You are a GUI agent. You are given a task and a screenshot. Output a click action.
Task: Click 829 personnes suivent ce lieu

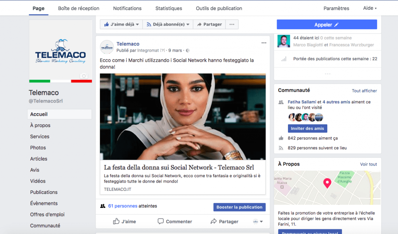click(x=317, y=148)
